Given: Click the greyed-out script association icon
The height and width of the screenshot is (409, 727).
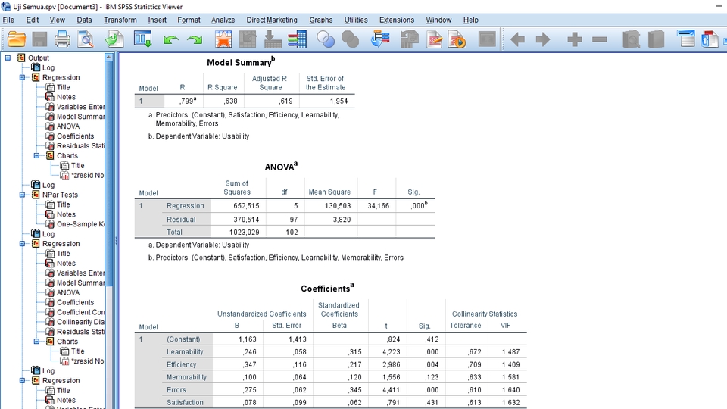Looking at the screenshot, I should (x=410, y=39).
